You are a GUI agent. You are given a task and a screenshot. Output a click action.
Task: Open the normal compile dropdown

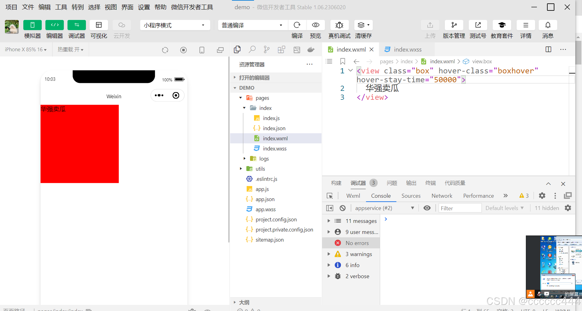(253, 25)
